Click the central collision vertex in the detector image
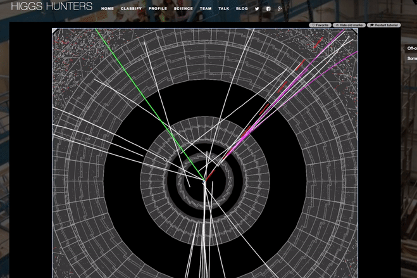 [x=204, y=180]
